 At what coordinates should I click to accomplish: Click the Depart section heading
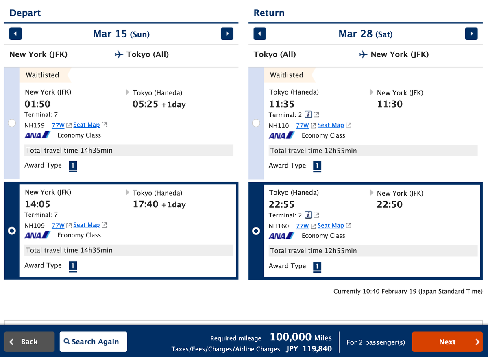click(x=25, y=13)
